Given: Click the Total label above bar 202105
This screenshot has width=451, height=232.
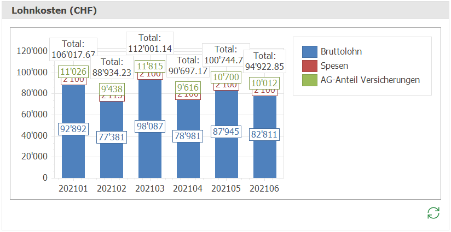Looking at the screenshot, I should pyautogui.click(x=226, y=55).
